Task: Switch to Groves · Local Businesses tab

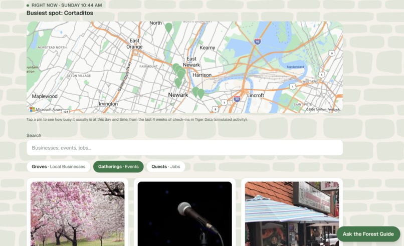Action: tap(59, 167)
